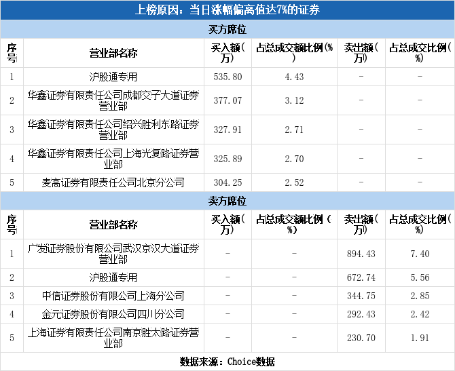Click 中信证券股份有限公司上海分公司 cell

click(x=113, y=296)
